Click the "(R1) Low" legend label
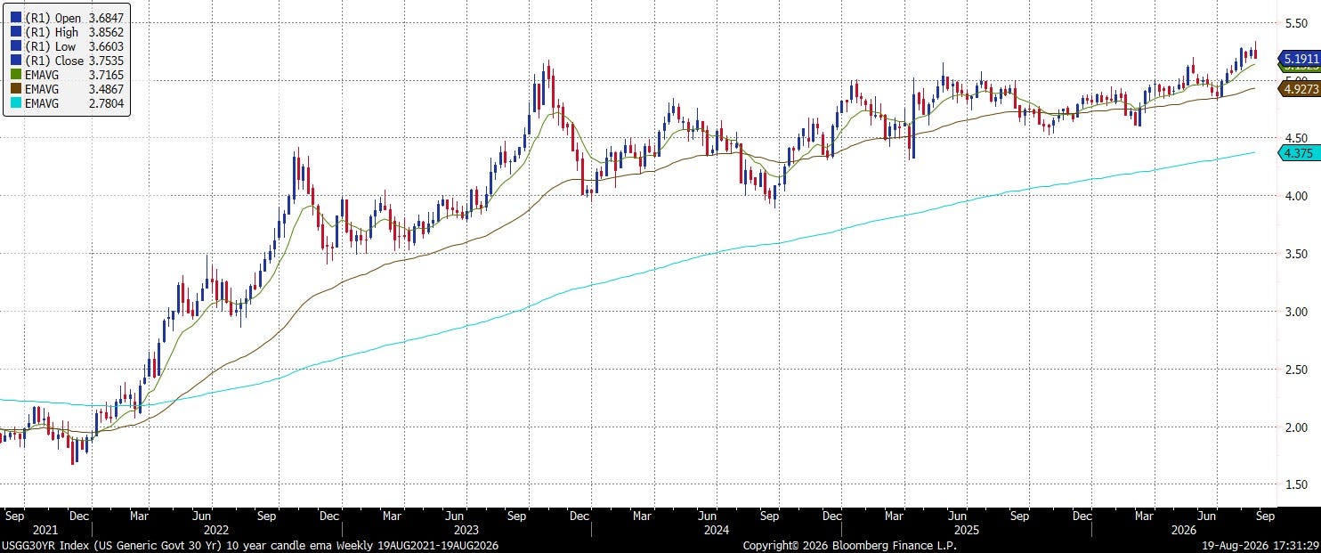This screenshot has height=553, width=1321. coord(52,46)
